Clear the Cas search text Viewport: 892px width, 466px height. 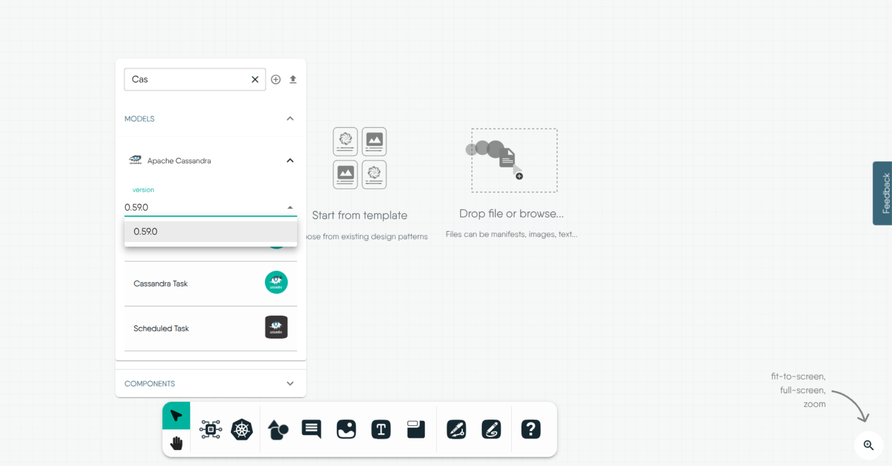[255, 79]
